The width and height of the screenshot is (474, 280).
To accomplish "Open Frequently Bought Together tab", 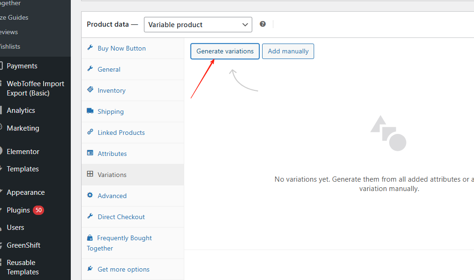I will (124, 238).
